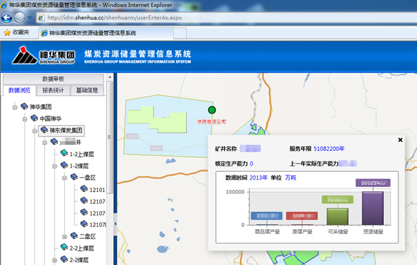Screen dimensions: 417x265
Task: Select the 12101 working face icon
Action: tap(84, 189)
